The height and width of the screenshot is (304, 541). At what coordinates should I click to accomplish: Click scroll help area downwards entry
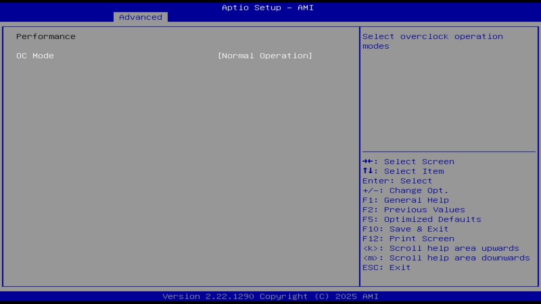pos(446,258)
